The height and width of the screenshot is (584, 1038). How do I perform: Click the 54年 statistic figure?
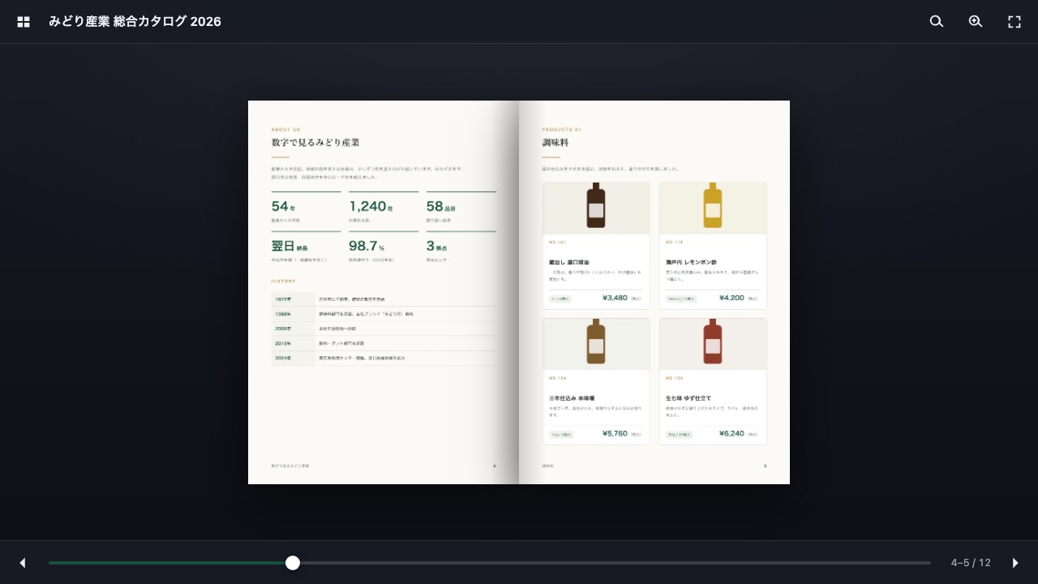(284, 207)
